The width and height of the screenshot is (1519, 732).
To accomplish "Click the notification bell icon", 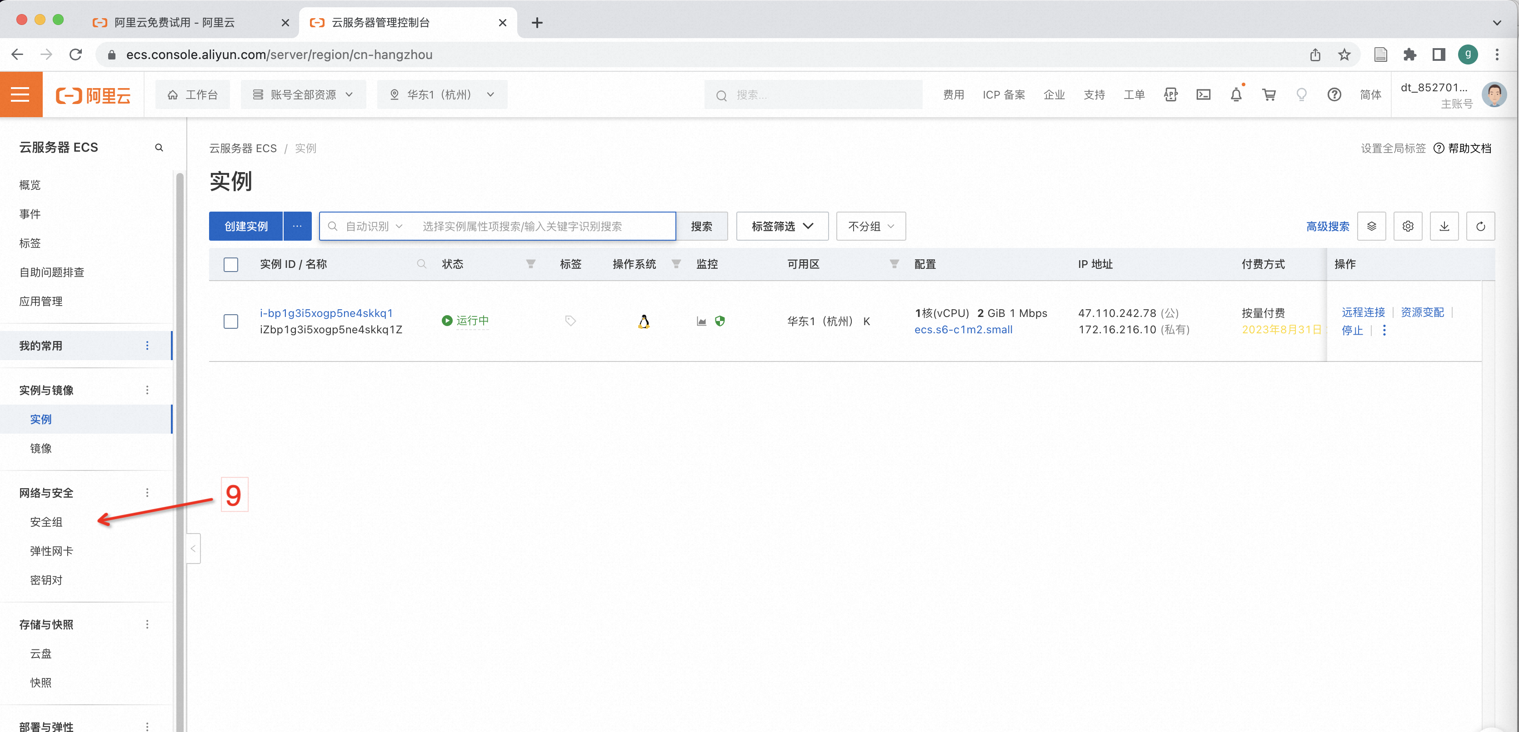I will pyautogui.click(x=1236, y=95).
